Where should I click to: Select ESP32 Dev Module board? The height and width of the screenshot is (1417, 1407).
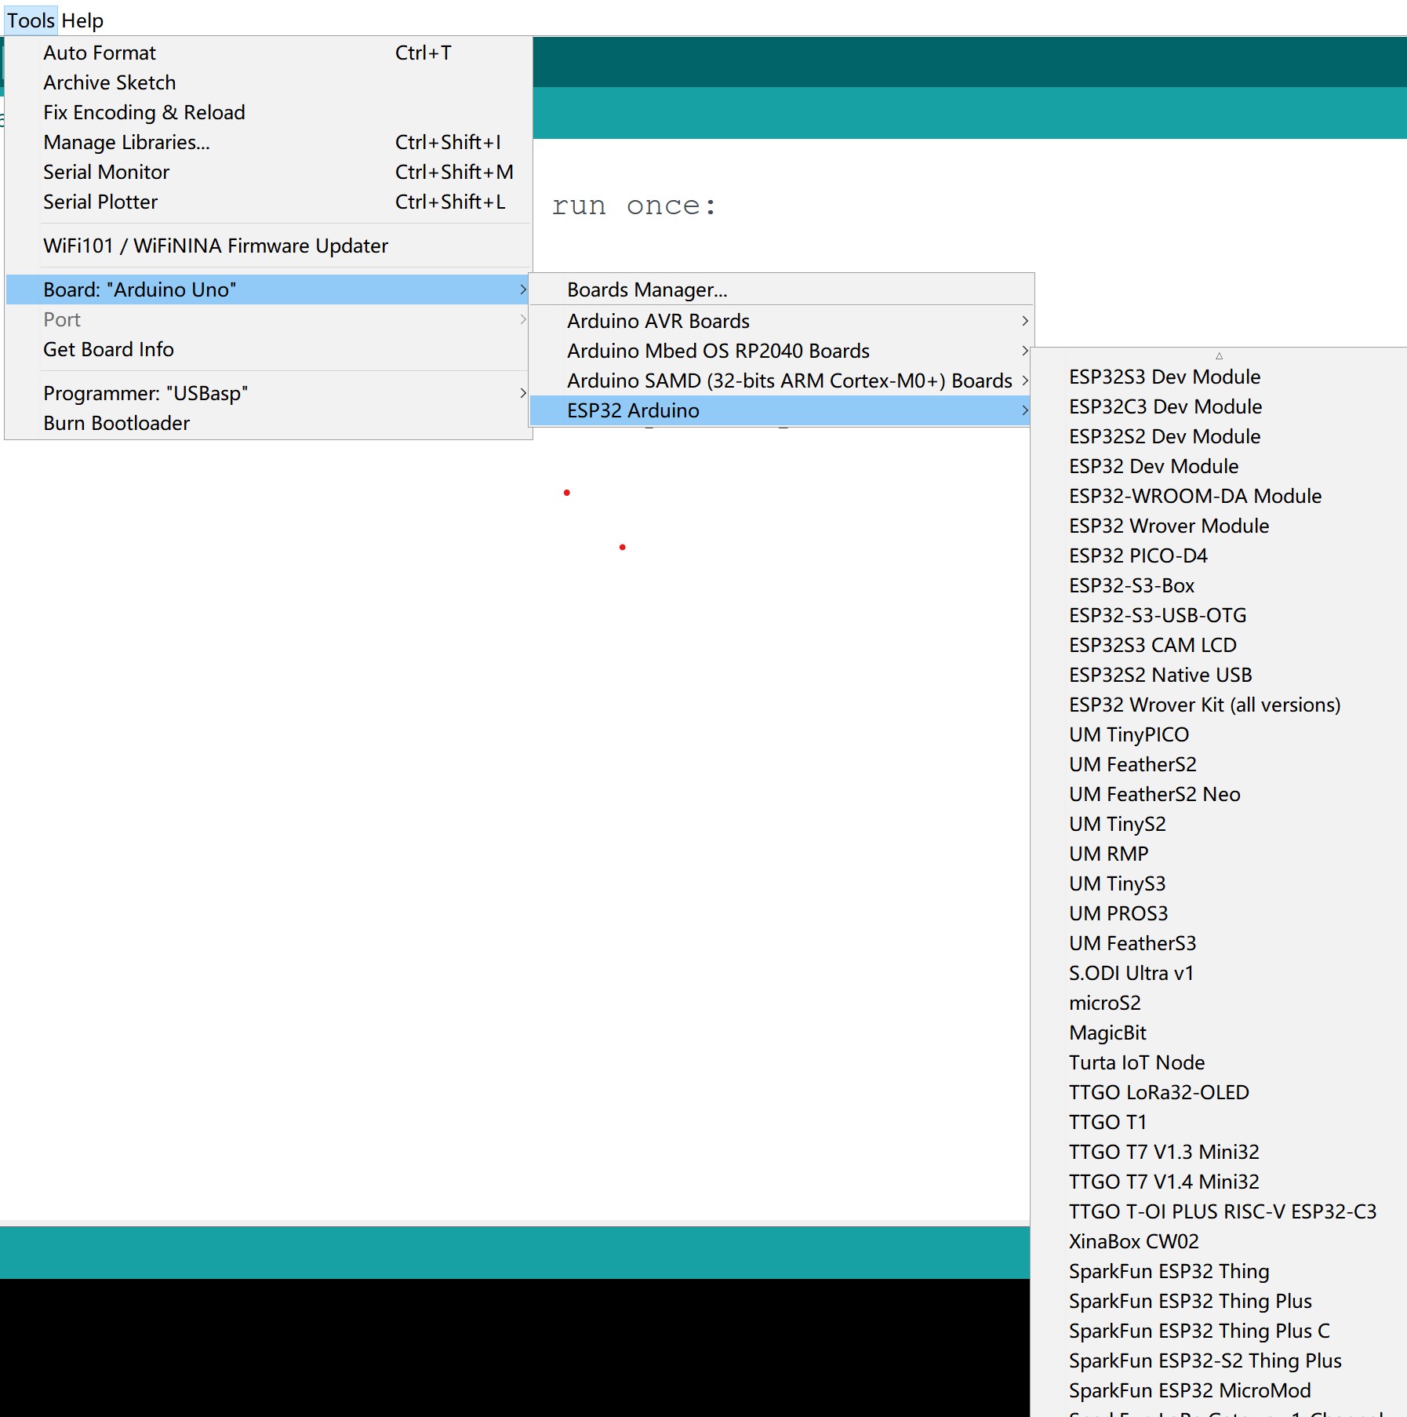tap(1219, 466)
